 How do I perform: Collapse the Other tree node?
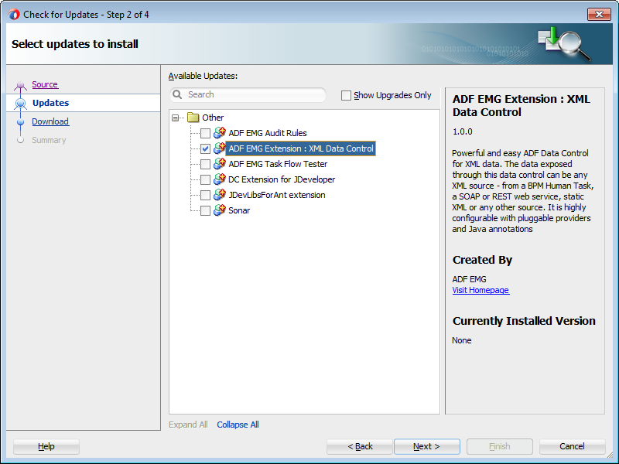pos(176,118)
